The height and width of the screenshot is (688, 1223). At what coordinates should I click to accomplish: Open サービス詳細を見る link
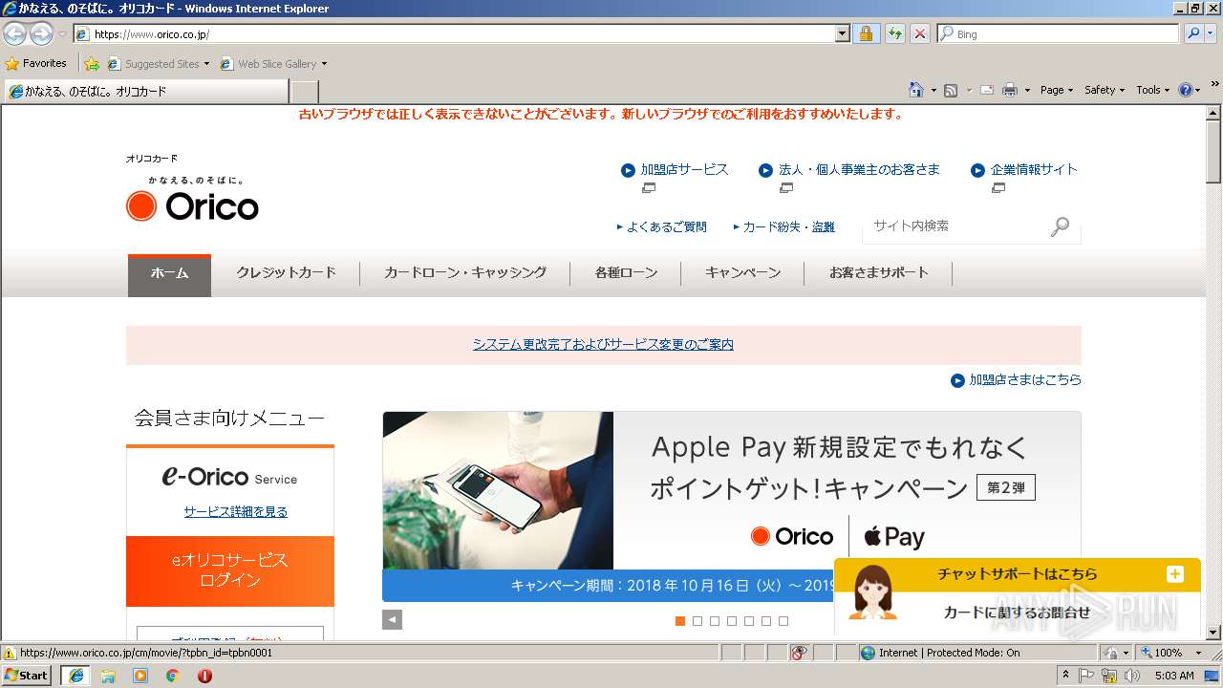pyautogui.click(x=236, y=511)
